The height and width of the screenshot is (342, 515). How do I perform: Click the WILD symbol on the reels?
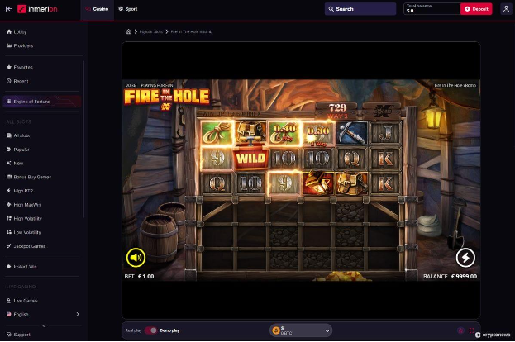click(250, 159)
